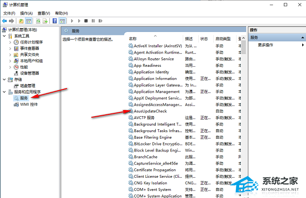This screenshot has width=306, height=198.
Task: Click the Up one level folder icon
Action: 22,21
